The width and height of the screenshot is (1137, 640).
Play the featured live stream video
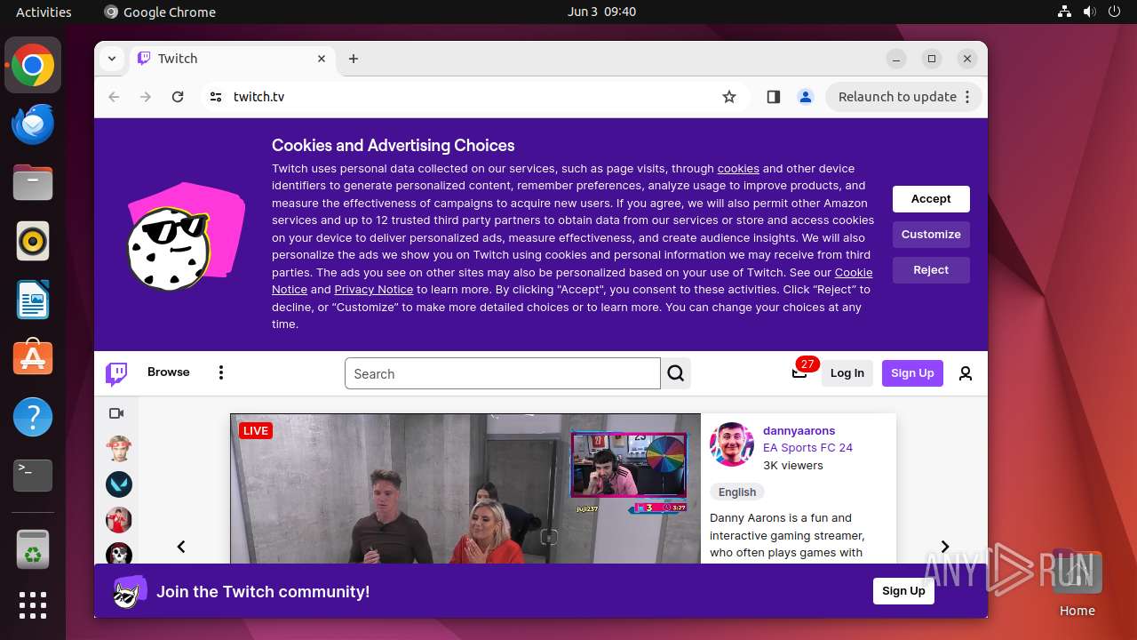(x=465, y=489)
